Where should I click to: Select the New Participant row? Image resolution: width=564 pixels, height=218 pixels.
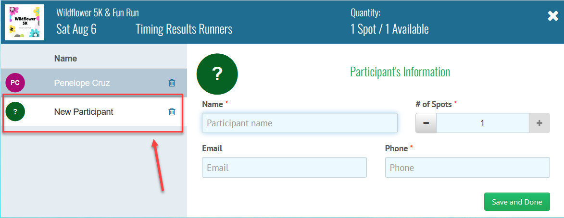(x=84, y=112)
